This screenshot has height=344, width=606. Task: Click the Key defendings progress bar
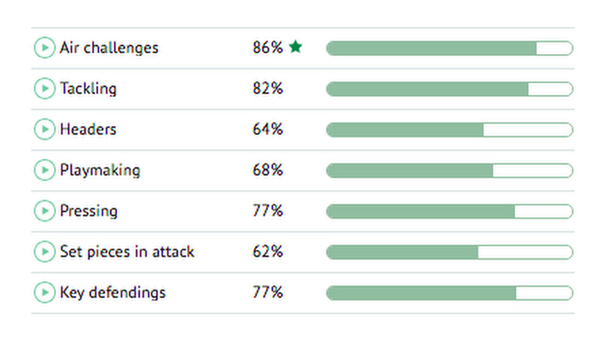(x=449, y=293)
